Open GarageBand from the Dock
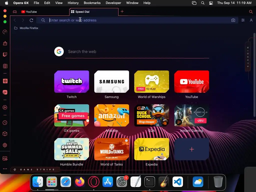 [x=164, y=182]
